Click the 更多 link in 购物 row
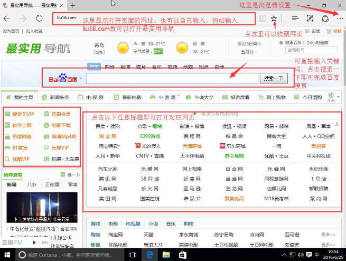This screenshot has height=261, width=346. tap(328, 235)
